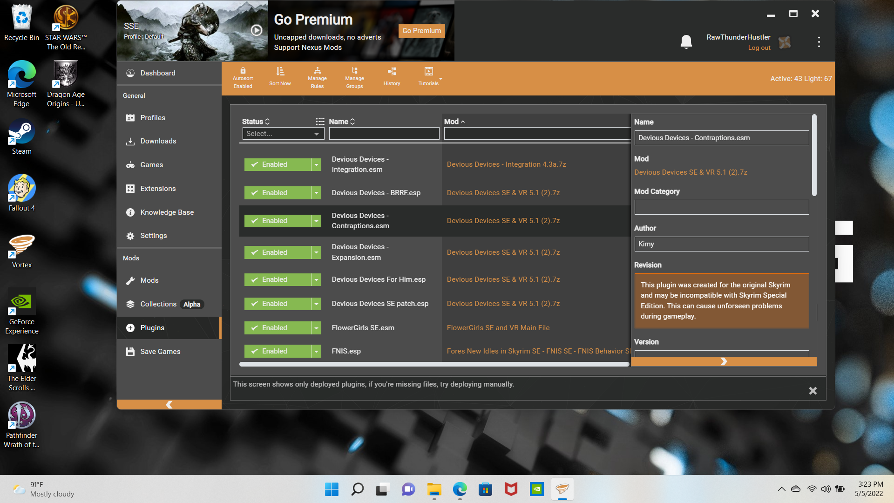The width and height of the screenshot is (894, 503).
Task: Collapse the sidebar with the orange arrow
Action: (169, 405)
